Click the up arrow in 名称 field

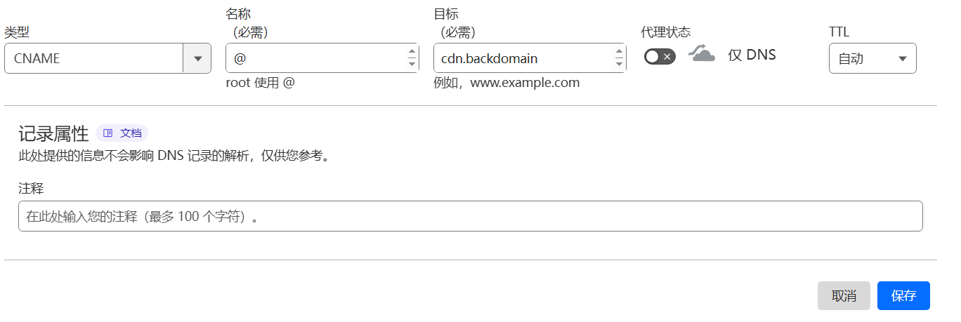click(x=412, y=51)
